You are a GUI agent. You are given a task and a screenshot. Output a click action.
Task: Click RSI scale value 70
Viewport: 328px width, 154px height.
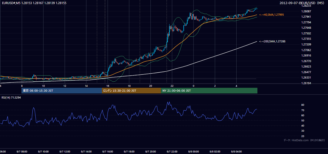[x=303, y=110]
